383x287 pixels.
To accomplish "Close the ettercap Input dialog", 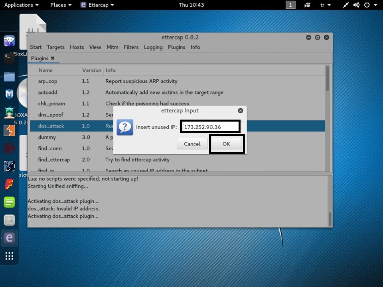I will point(240,111).
